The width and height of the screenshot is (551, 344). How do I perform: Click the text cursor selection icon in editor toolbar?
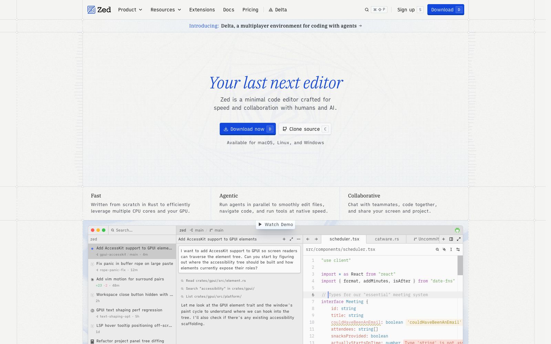click(x=451, y=249)
